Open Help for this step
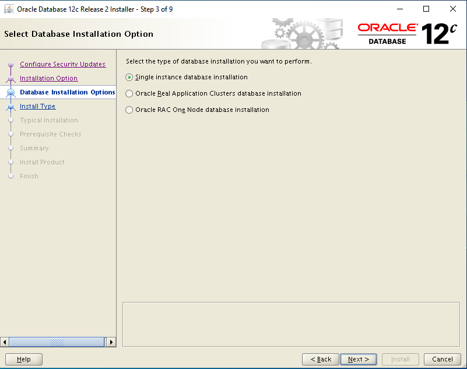The height and width of the screenshot is (369, 467). (24, 359)
